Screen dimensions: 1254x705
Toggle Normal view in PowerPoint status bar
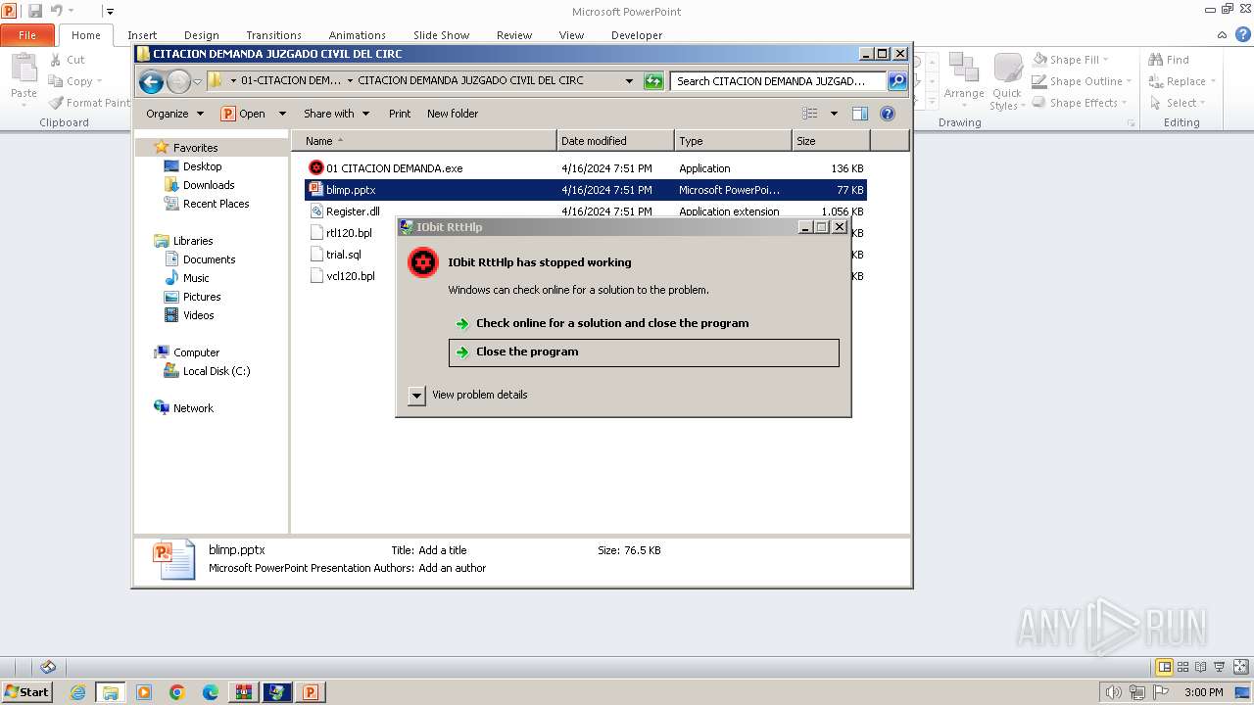tap(1165, 668)
